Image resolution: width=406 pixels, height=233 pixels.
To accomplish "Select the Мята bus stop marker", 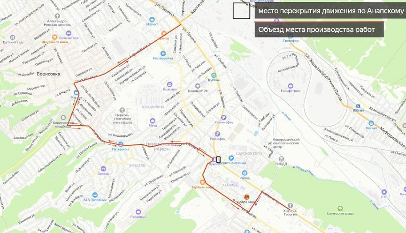I will click(153, 121).
